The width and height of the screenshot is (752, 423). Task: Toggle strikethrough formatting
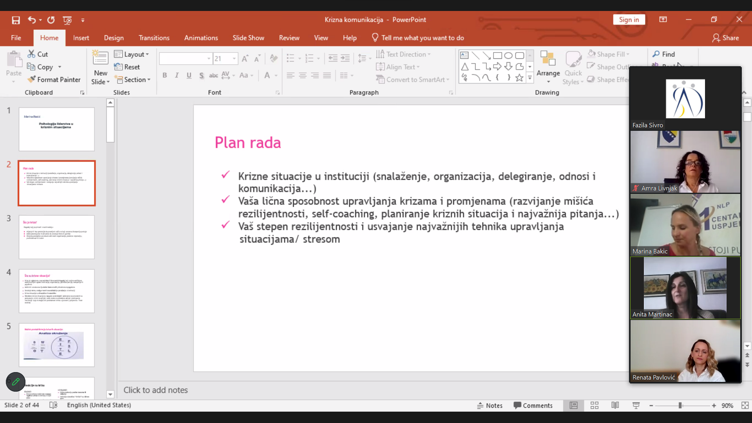[x=213, y=75]
